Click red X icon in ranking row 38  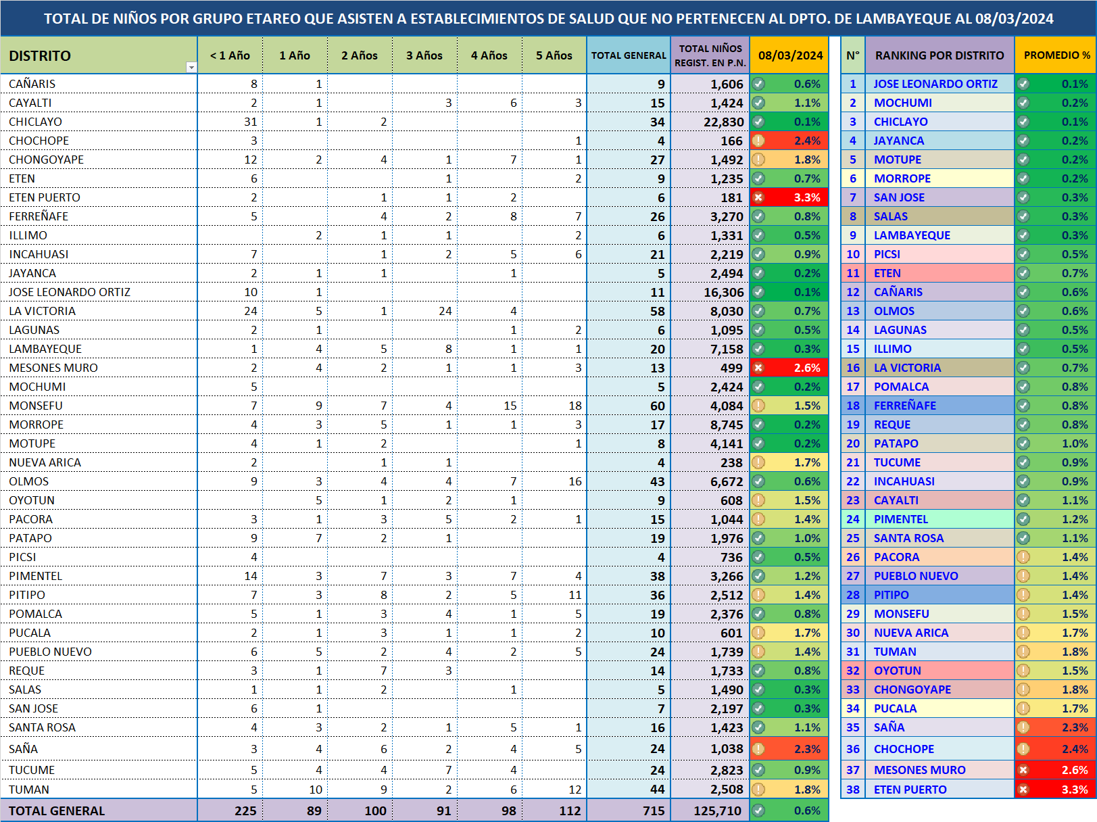pyautogui.click(x=1023, y=790)
